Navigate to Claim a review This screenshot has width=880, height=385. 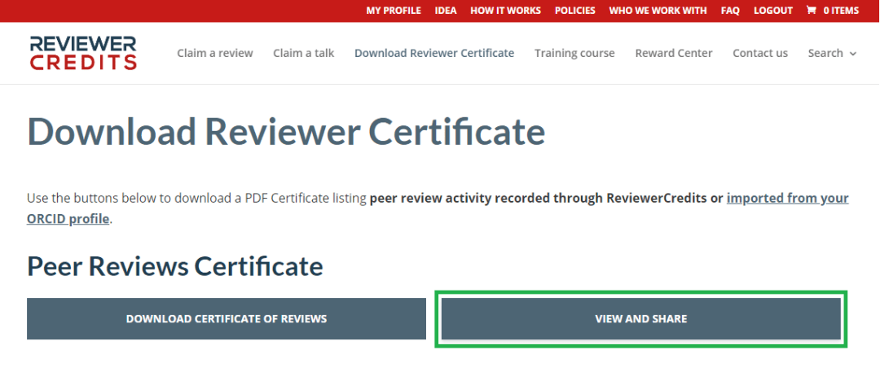(215, 53)
